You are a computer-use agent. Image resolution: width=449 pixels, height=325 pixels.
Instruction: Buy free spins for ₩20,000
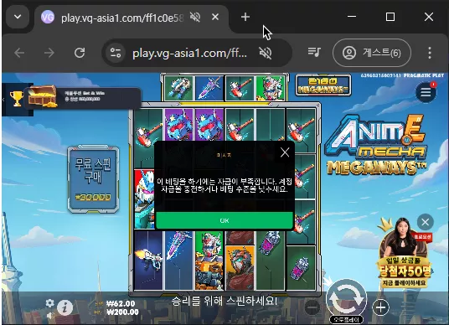point(93,180)
